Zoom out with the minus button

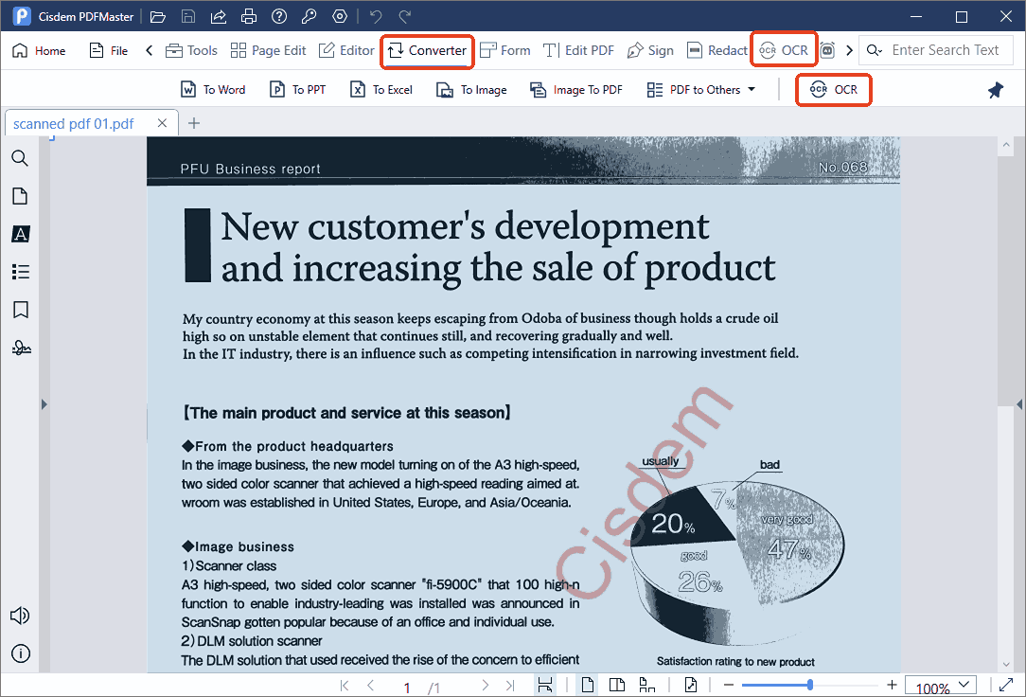pyautogui.click(x=729, y=685)
